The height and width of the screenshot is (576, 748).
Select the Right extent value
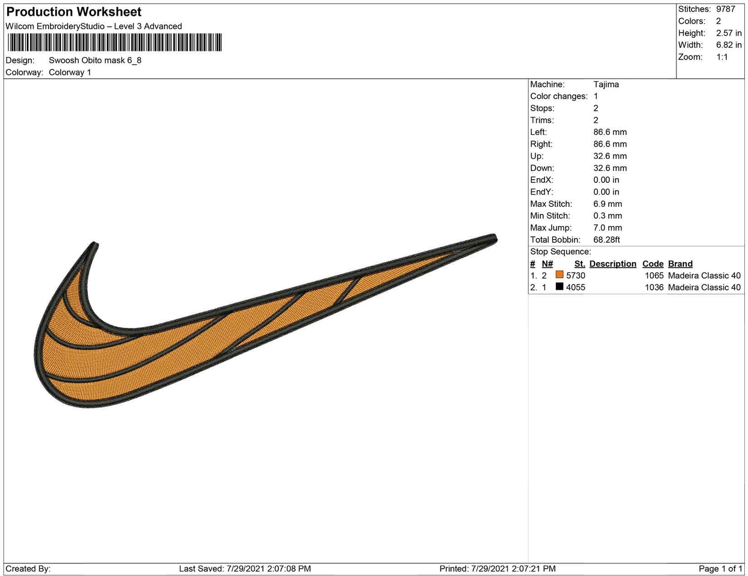(610, 144)
